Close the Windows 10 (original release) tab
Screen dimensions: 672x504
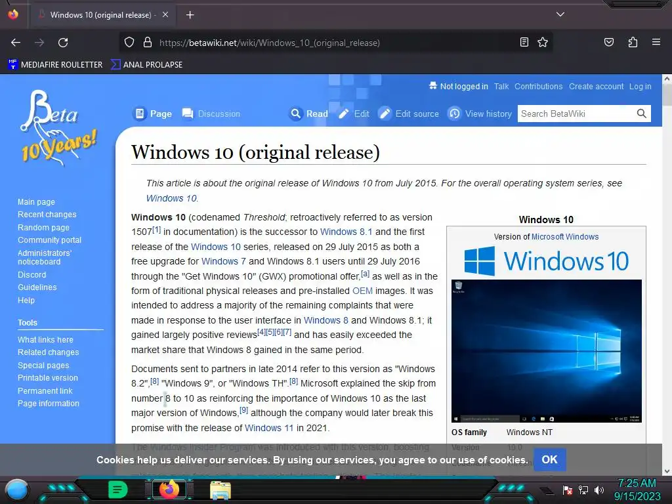(165, 14)
